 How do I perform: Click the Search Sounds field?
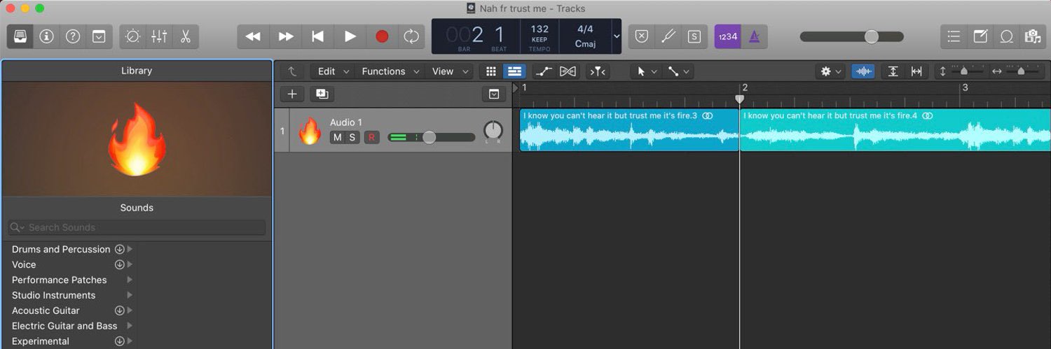pyautogui.click(x=137, y=227)
